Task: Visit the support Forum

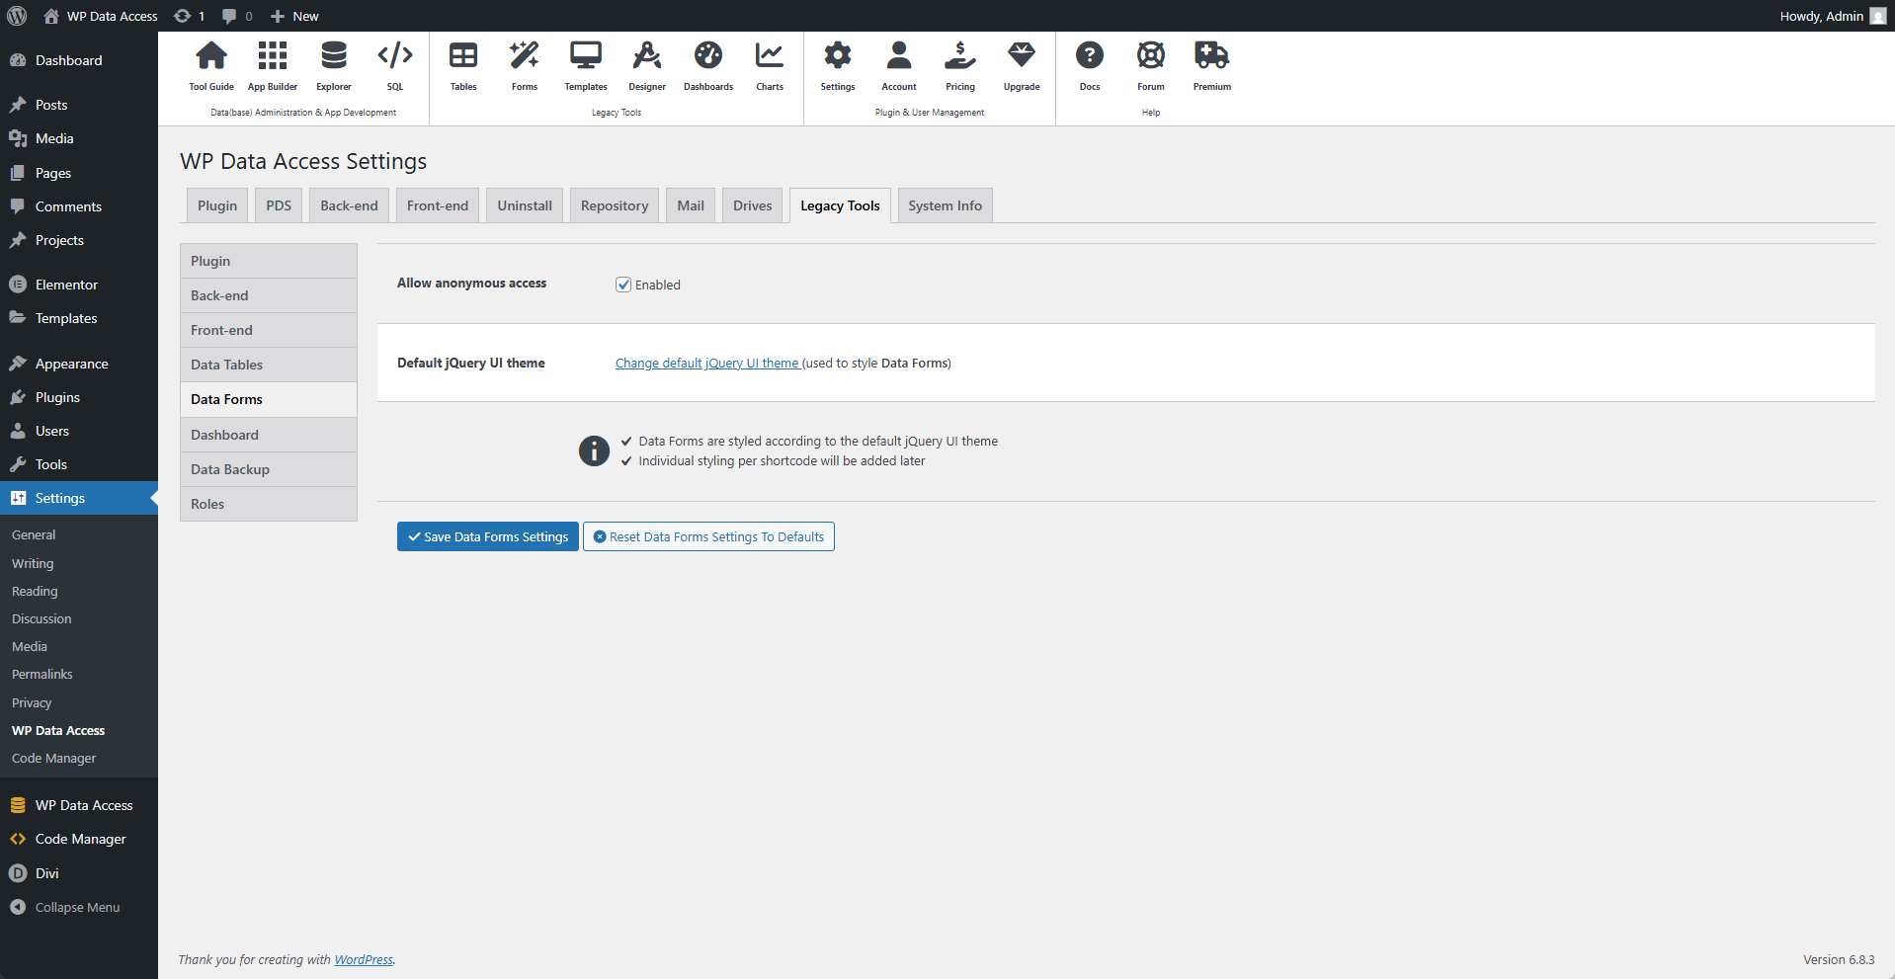Action: [1150, 66]
